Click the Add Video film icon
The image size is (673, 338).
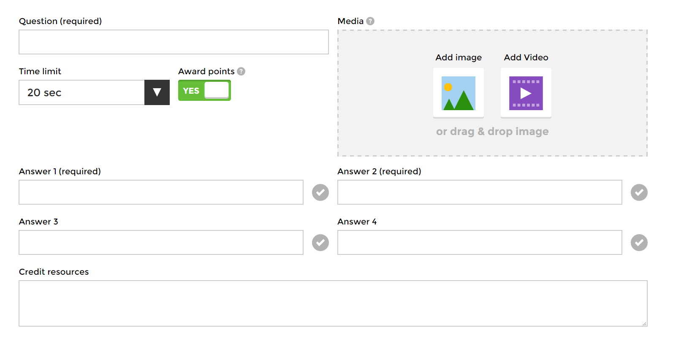[526, 93]
